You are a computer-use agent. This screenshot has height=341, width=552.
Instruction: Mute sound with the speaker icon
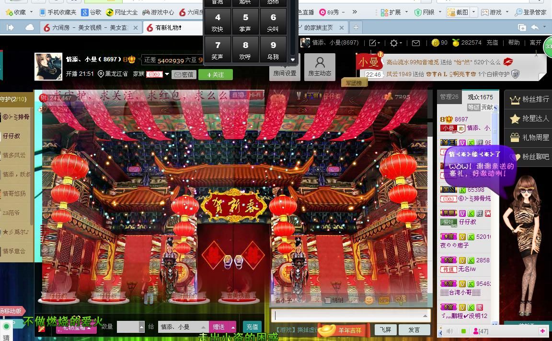click(450, 331)
